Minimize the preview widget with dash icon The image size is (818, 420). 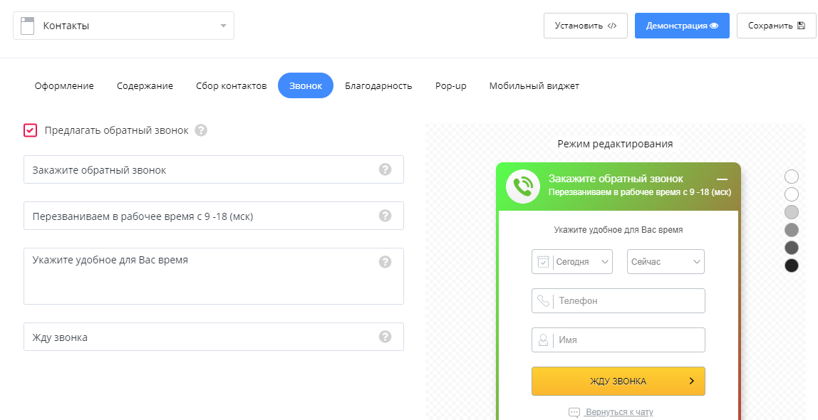pyautogui.click(x=722, y=179)
